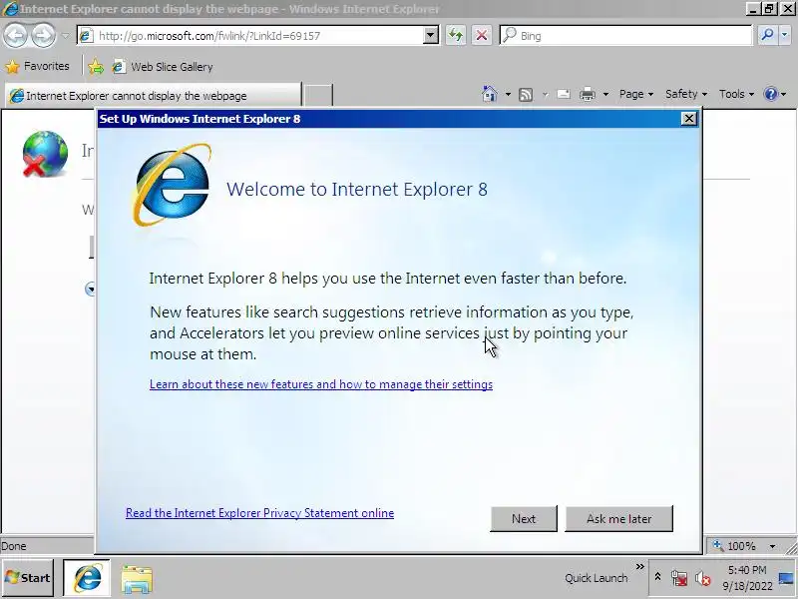The height and width of the screenshot is (599, 798).
Task: Open the search provider dropdown arrow
Action: (784, 35)
